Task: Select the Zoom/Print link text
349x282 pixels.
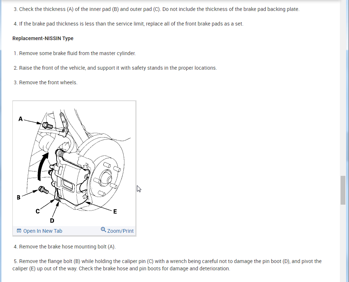Action: pos(120,231)
